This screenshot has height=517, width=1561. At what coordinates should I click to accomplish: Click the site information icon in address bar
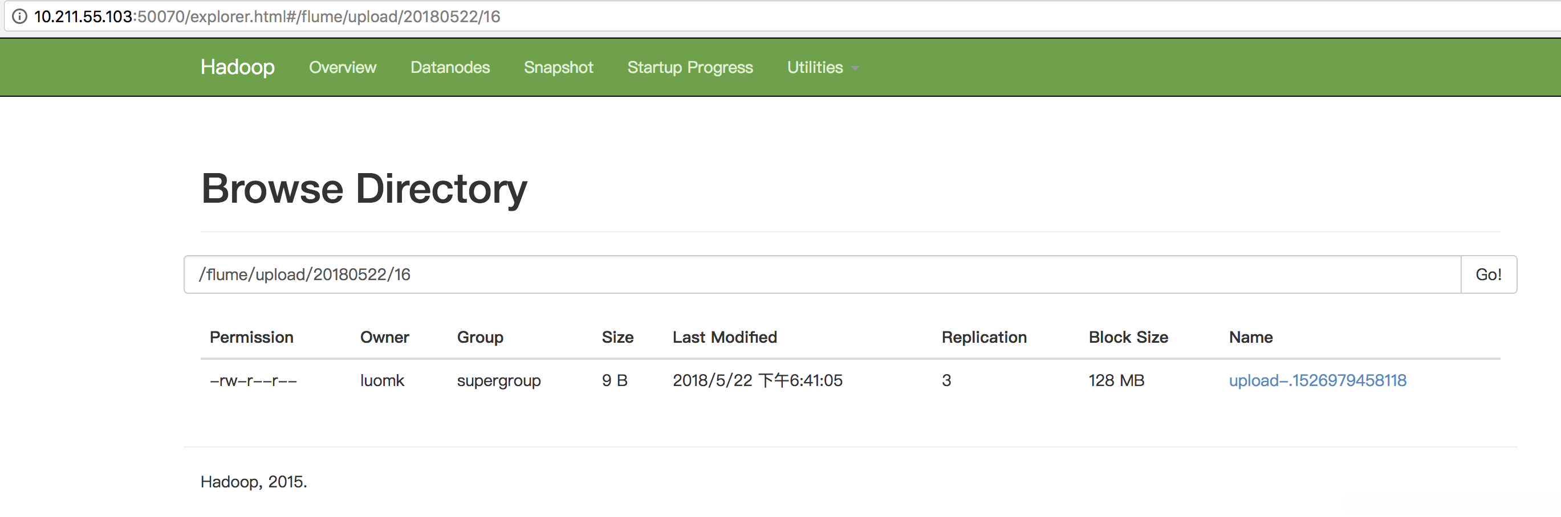[19, 17]
